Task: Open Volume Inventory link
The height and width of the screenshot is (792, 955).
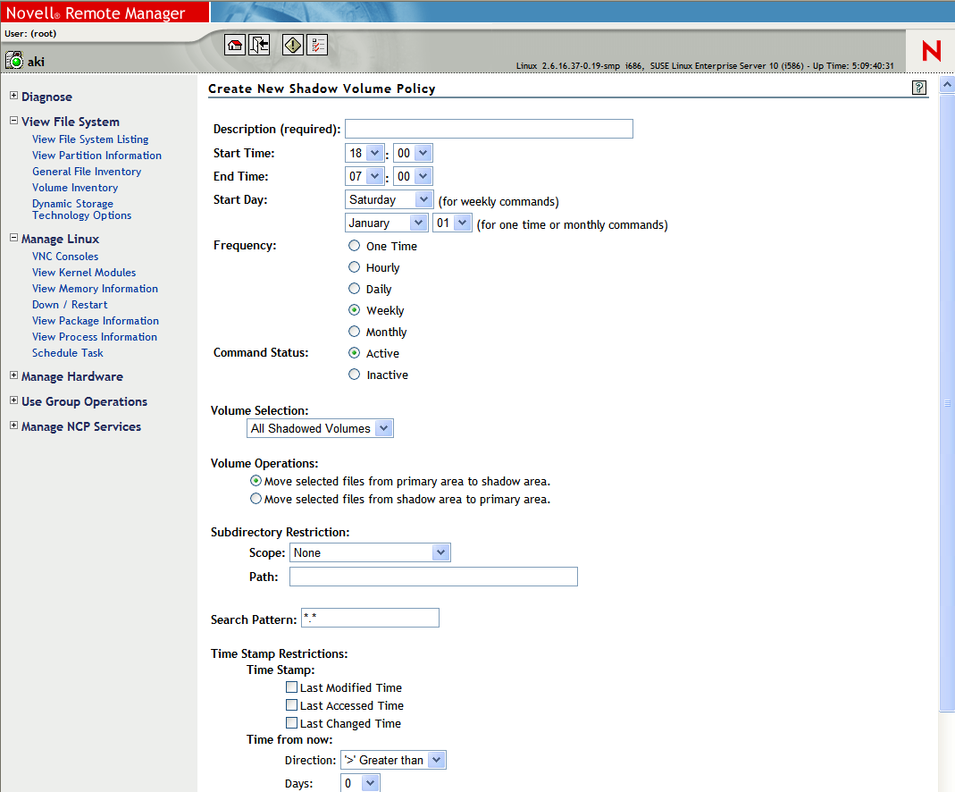Action: pos(75,188)
